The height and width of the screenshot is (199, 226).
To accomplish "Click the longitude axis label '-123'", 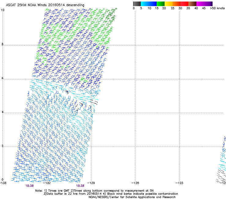I will pos(180,183).
